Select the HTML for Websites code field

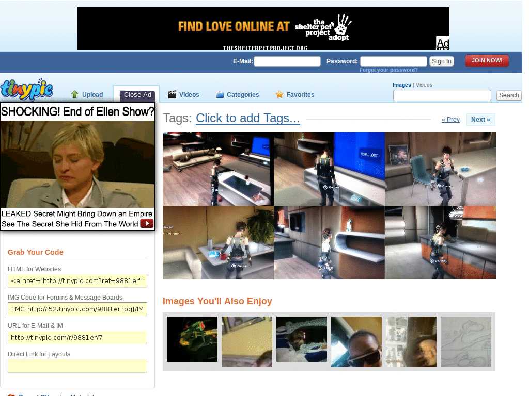coord(77,281)
